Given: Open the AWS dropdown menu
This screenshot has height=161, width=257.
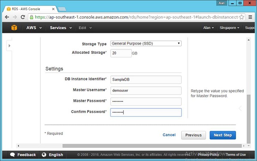Looking at the screenshot, I should tap(34, 28).
